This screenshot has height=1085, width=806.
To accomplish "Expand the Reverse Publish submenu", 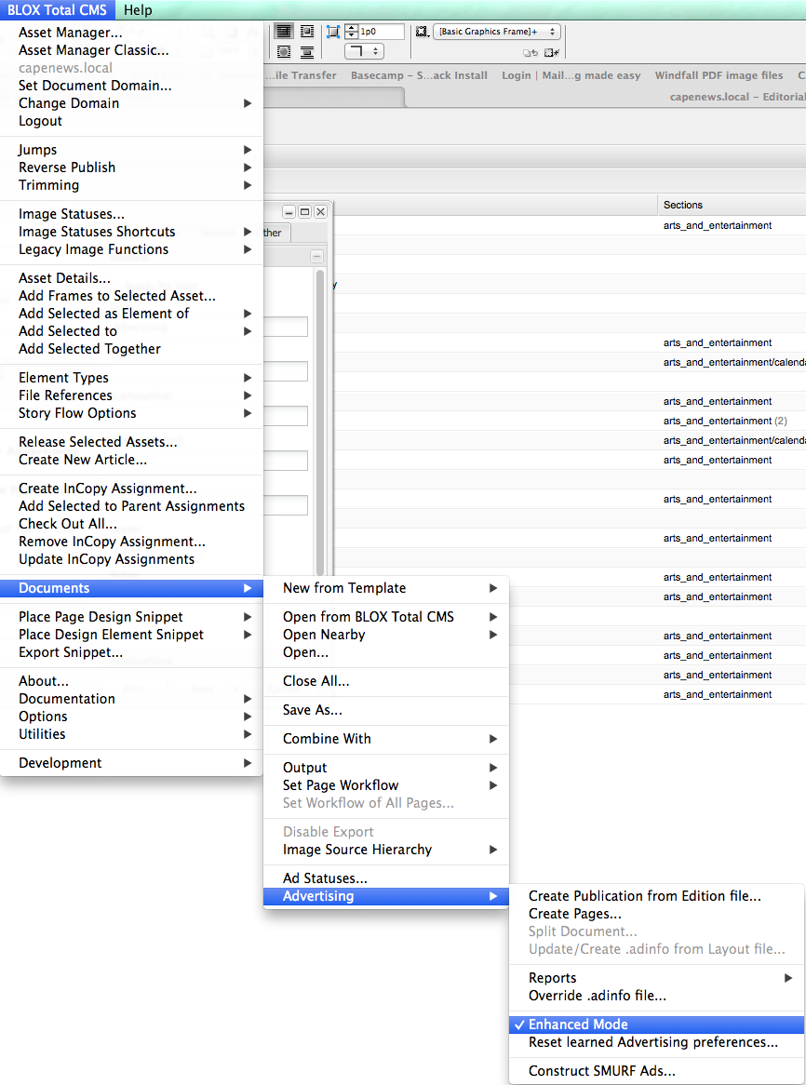I will (131, 167).
